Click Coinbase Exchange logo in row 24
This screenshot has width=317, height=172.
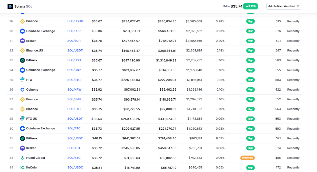pyautogui.click(x=22, y=70)
